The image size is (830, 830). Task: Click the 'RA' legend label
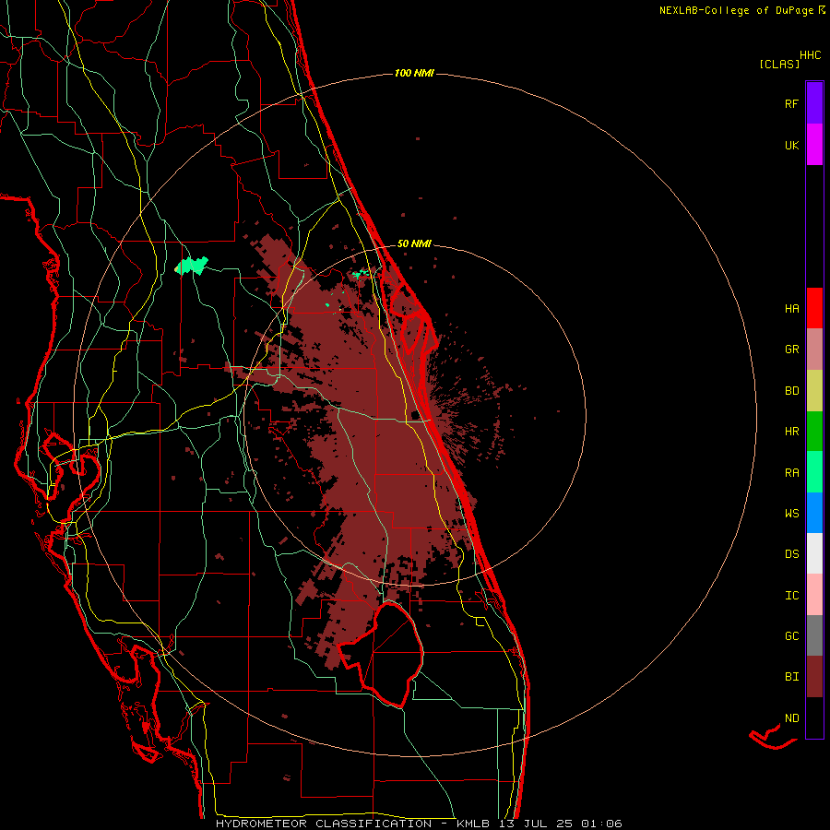click(x=791, y=473)
